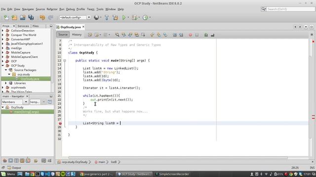Click the main breadcrumb item
316x177 pixels.
click(x=100, y=162)
